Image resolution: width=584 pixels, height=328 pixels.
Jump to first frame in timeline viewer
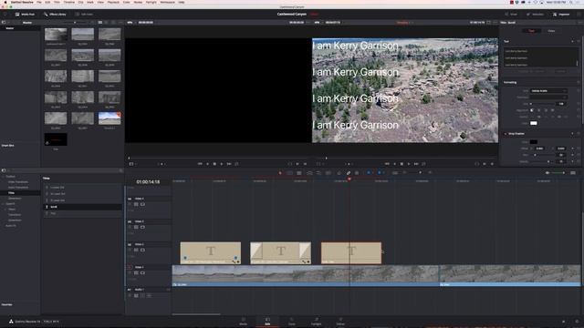387,164
